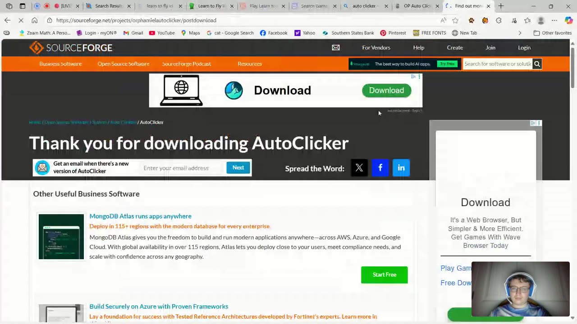The image size is (577, 324).
Task: Open a new browser tab plus button
Action: (501, 6)
